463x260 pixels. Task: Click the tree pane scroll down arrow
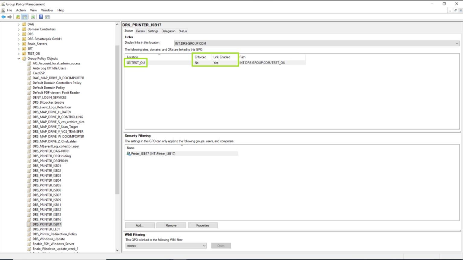coord(117,250)
